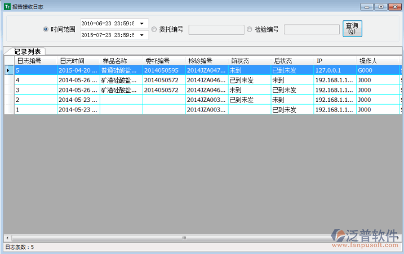The height and width of the screenshot is (254, 404).
Task: Click the 委托编号 text input field
Action: coord(215,29)
